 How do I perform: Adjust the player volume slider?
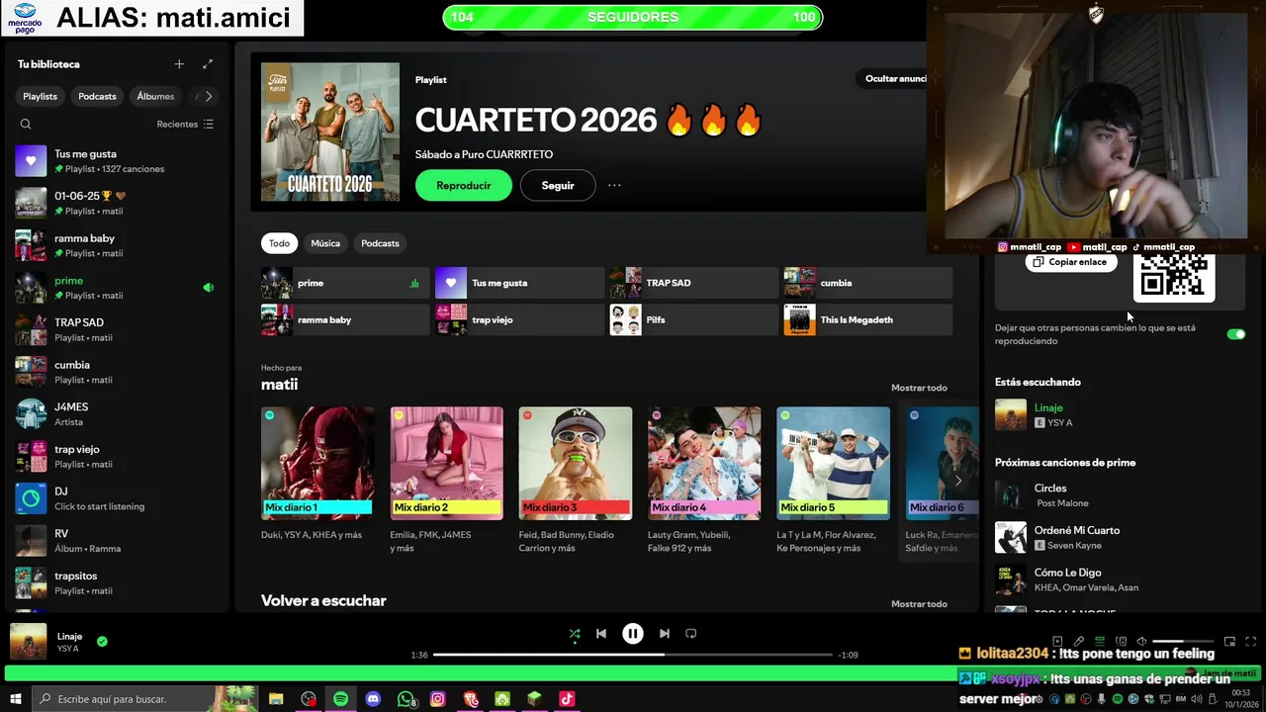[1182, 642]
